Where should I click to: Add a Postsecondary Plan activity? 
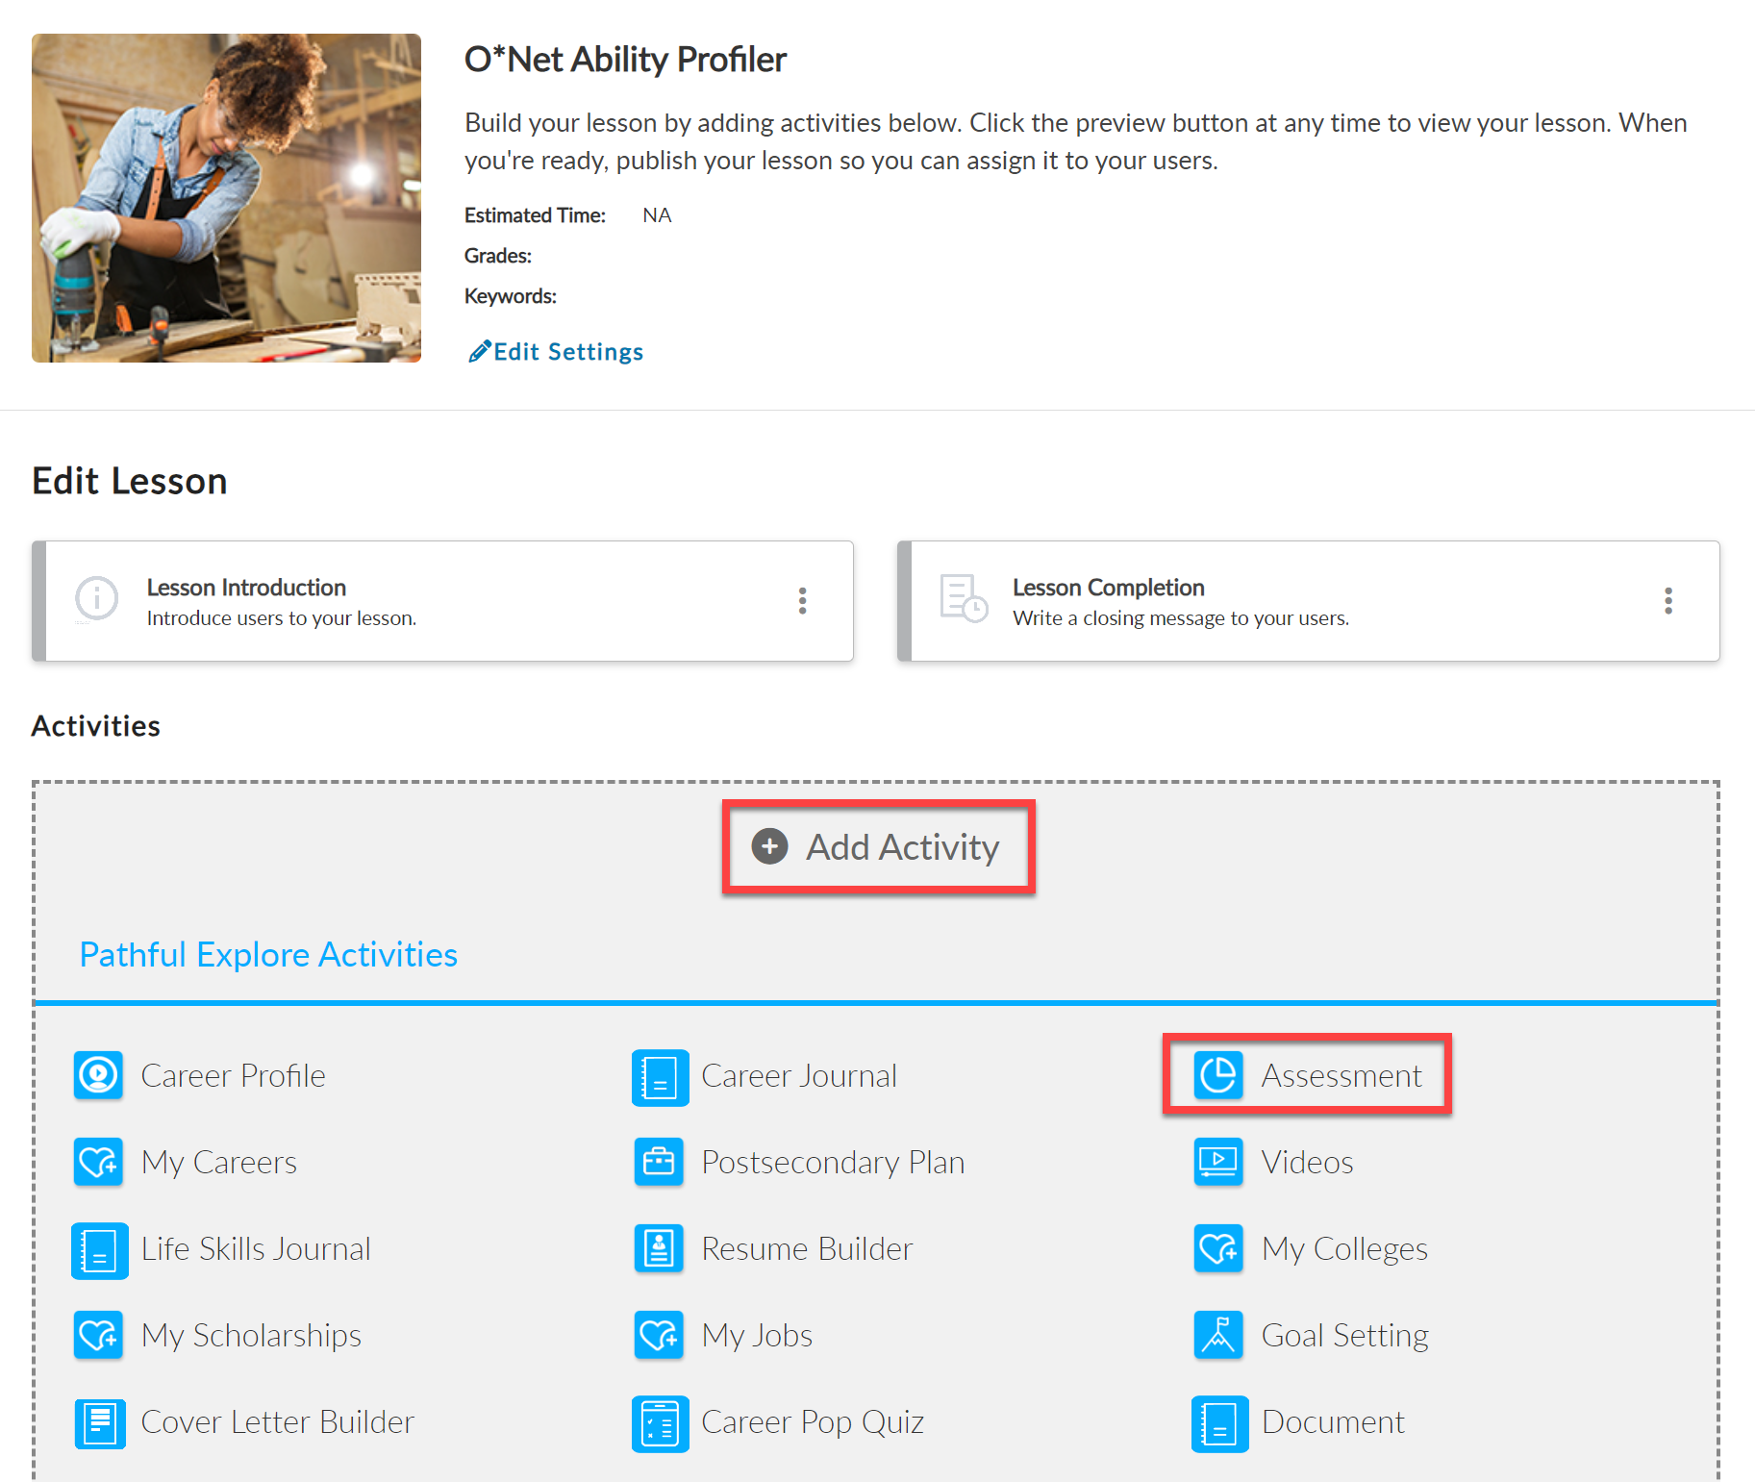coord(833,1162)
